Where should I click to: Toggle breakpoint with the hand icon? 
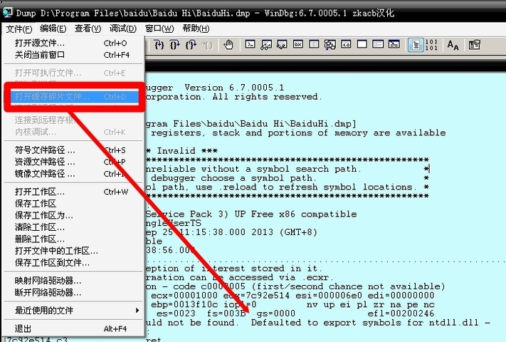pos(228,45)
